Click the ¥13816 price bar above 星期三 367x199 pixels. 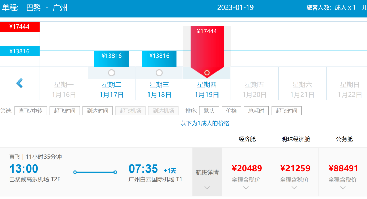159,58
